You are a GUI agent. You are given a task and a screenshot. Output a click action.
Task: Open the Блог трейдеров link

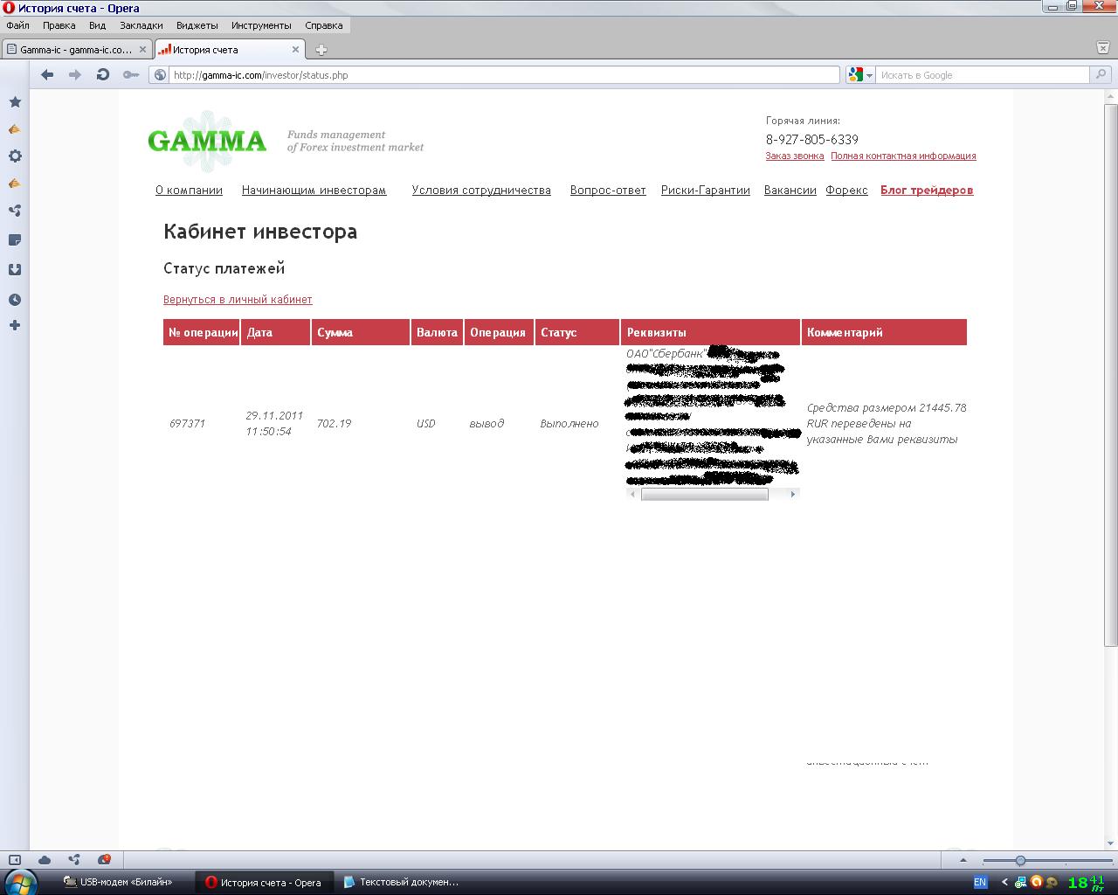click(x=927, y=191)
